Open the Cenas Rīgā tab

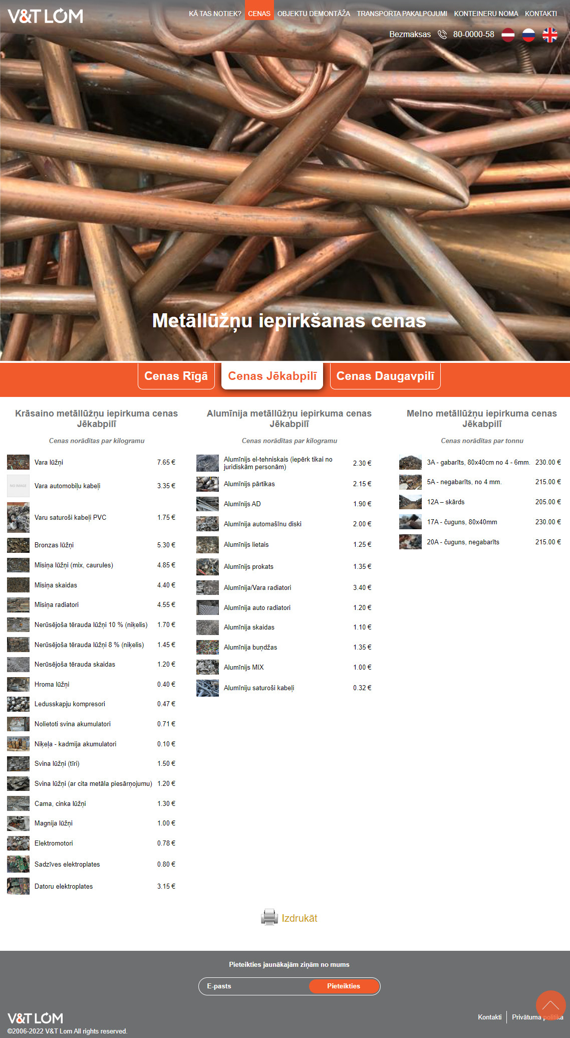176,376
